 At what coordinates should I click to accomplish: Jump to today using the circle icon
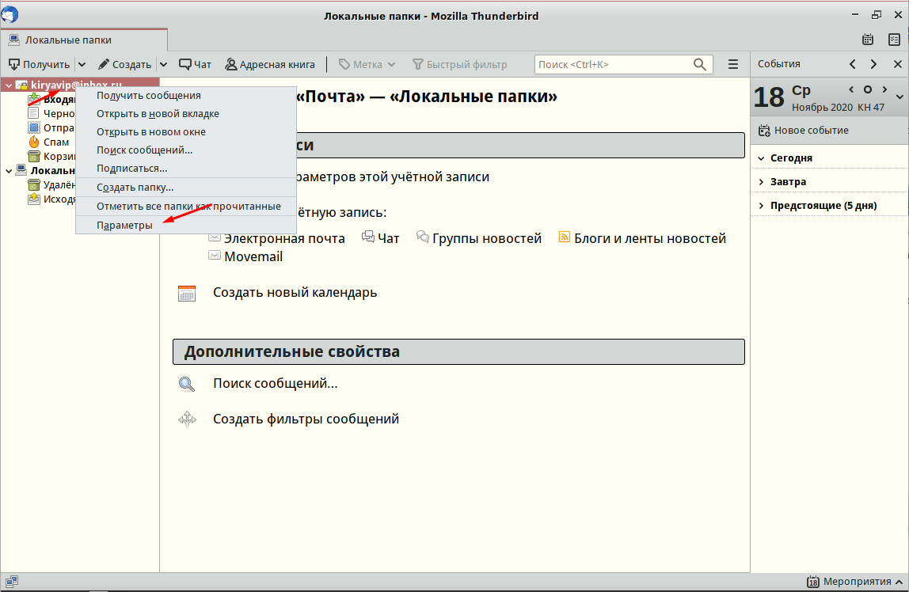click(x=868, y=89)
